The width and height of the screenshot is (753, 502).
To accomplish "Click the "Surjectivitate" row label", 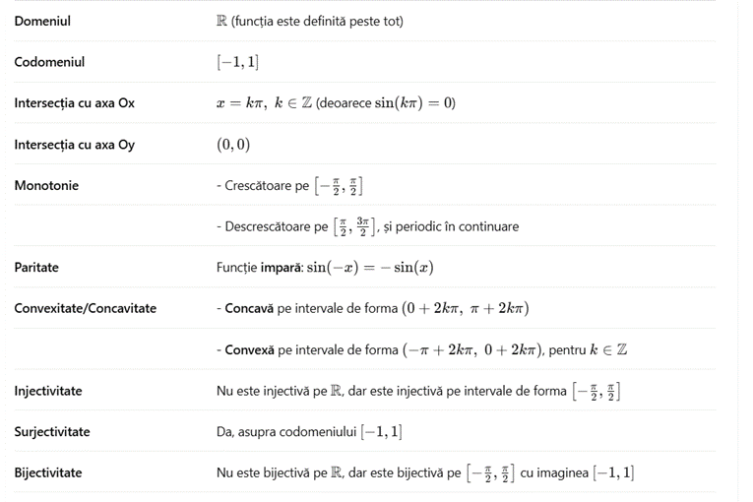I will (52, 432).
